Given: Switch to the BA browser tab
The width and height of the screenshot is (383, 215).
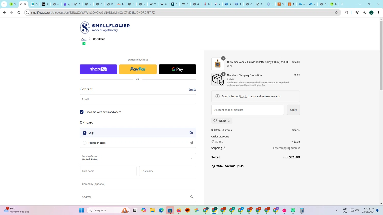Looking at the screenshot, I should tap(45, 4).
